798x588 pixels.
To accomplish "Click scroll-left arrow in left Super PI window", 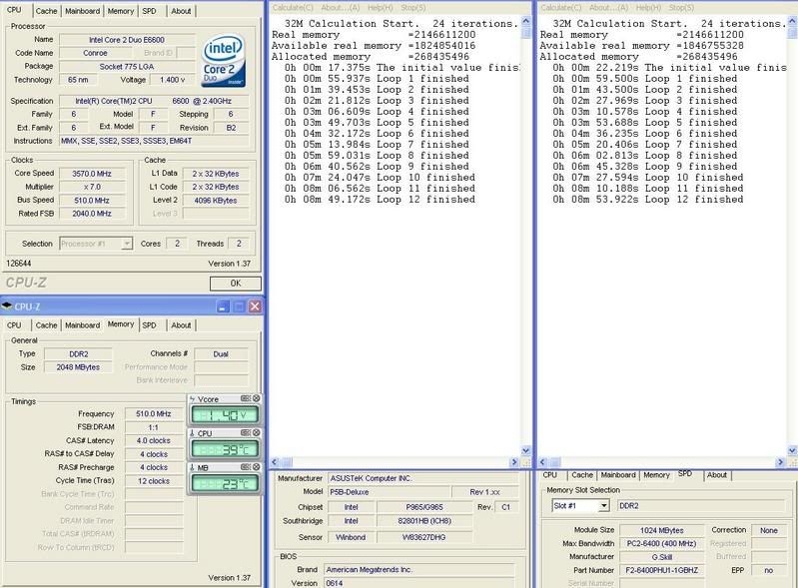I will coord(275,462).
